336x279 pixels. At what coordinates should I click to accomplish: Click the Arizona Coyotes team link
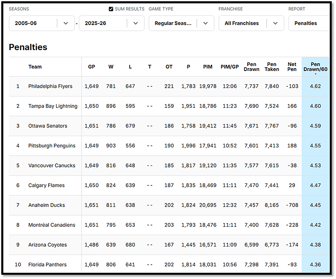coord(47,245)
